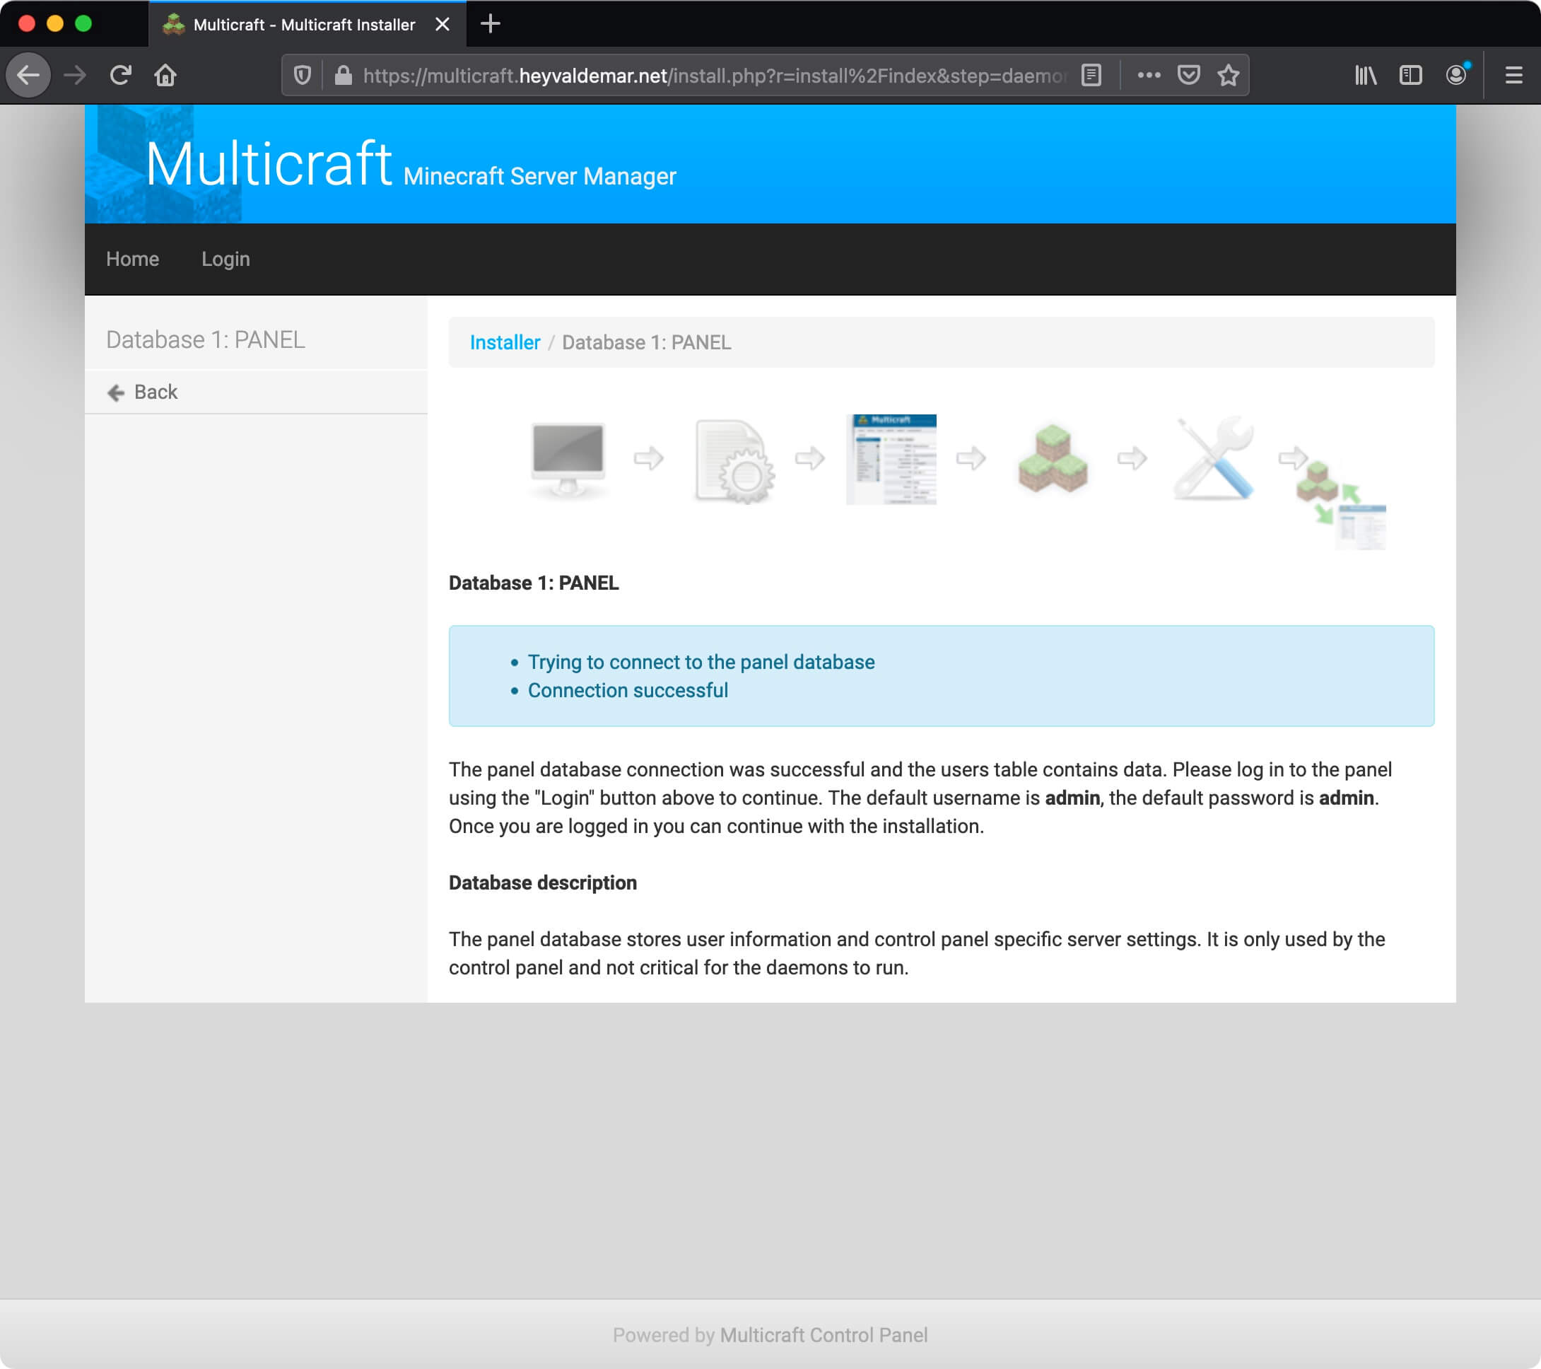
Task: Click the monitor step icon in the wizard
Action: click(x=568, y=459)
